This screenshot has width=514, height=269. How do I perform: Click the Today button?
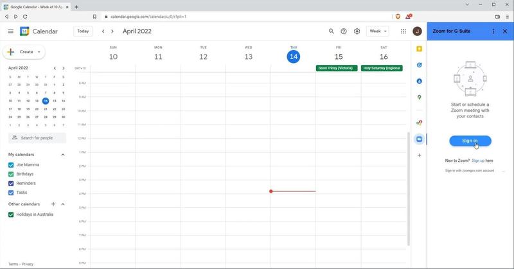(x=83, y=31)
